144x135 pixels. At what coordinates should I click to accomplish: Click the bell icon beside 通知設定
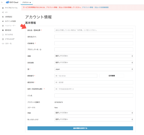click(x=3, y=30)
